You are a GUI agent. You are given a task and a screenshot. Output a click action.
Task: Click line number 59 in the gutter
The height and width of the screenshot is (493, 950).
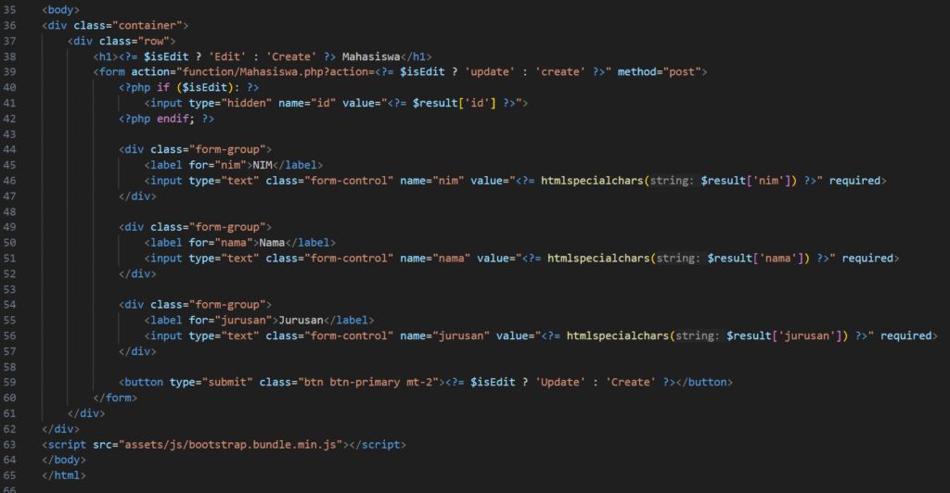(12, 383)
